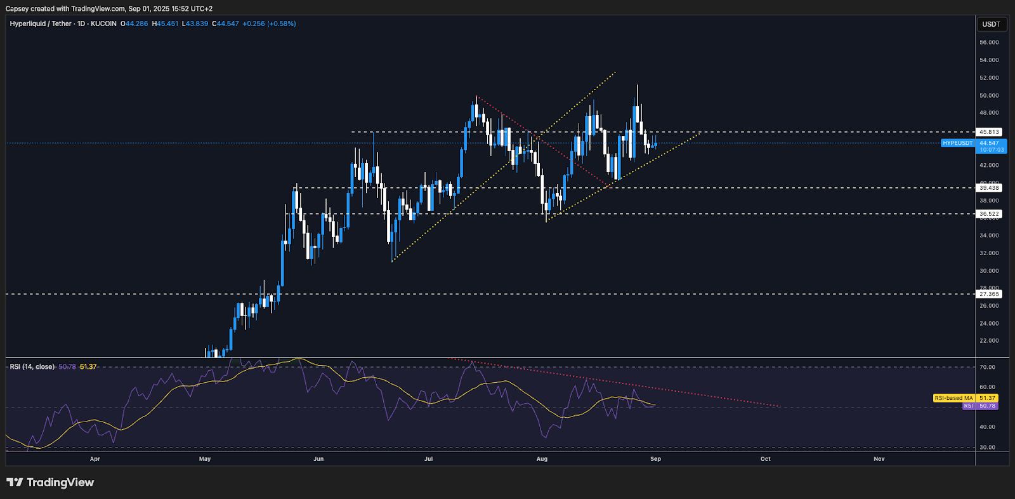Click the Oct label on the time axis
The image size is (1015, 499).
coord(766,459)
